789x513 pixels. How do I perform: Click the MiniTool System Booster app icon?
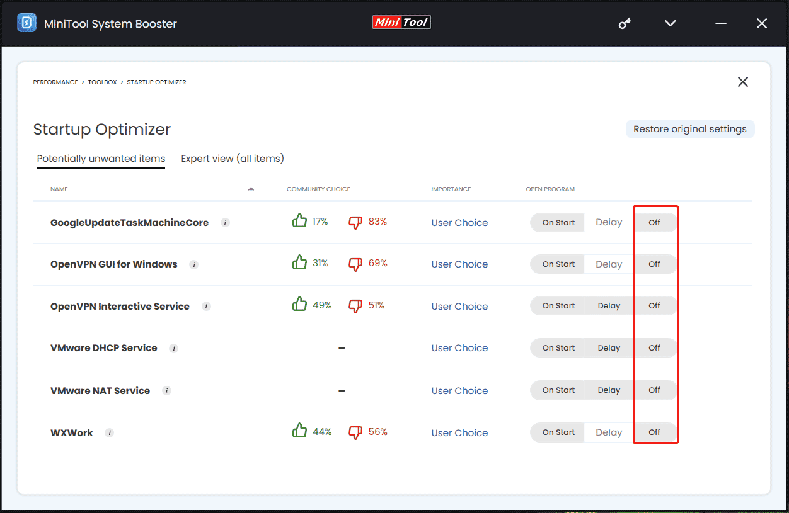click(26, 23)
